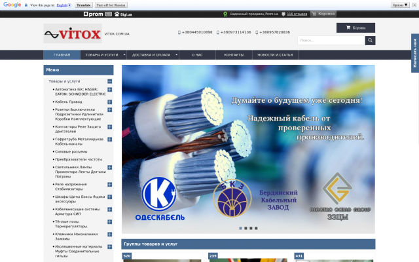Viewport: 419px width, 262px height.
Task: Click the Одескабель logo on banner
Action: coord(160,198)
